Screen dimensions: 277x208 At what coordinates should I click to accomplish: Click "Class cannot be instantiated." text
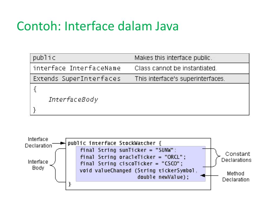tap(176, 68)
